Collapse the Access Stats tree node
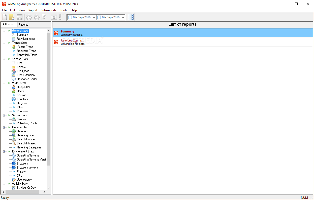The height and width of the screenshot is (200, 314). (x=4, y=59)
